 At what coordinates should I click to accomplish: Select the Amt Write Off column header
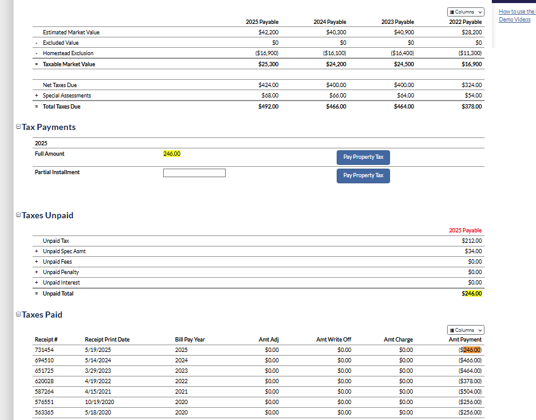(334, 340)
